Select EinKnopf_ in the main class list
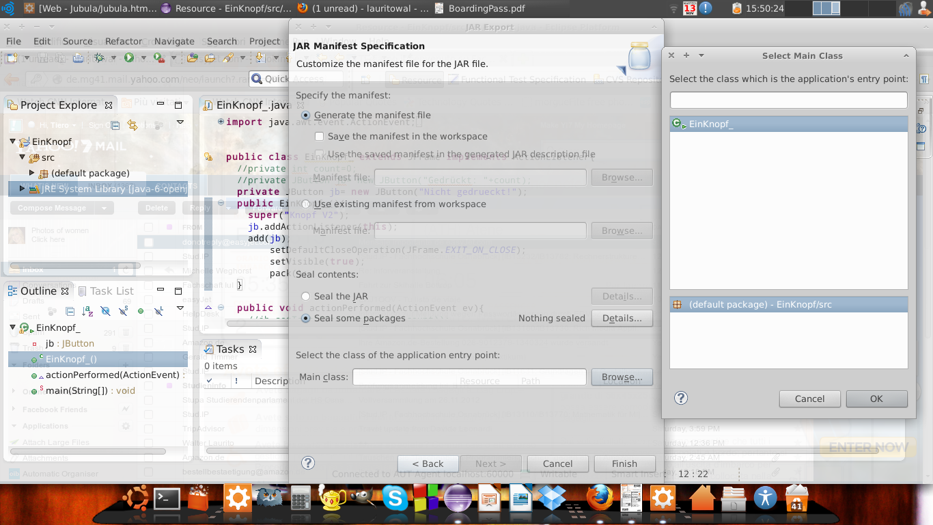 tap(789, 124)
